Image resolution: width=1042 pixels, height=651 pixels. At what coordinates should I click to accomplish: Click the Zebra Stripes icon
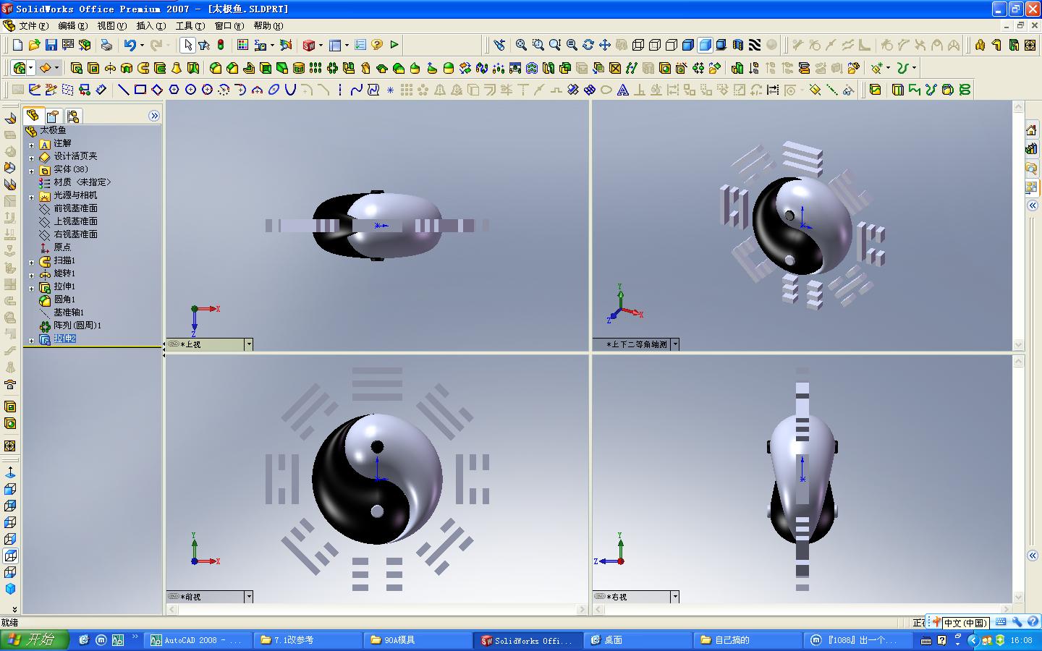[x=755, y=45]
